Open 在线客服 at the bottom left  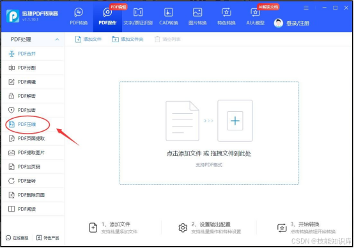pos(17,238)
